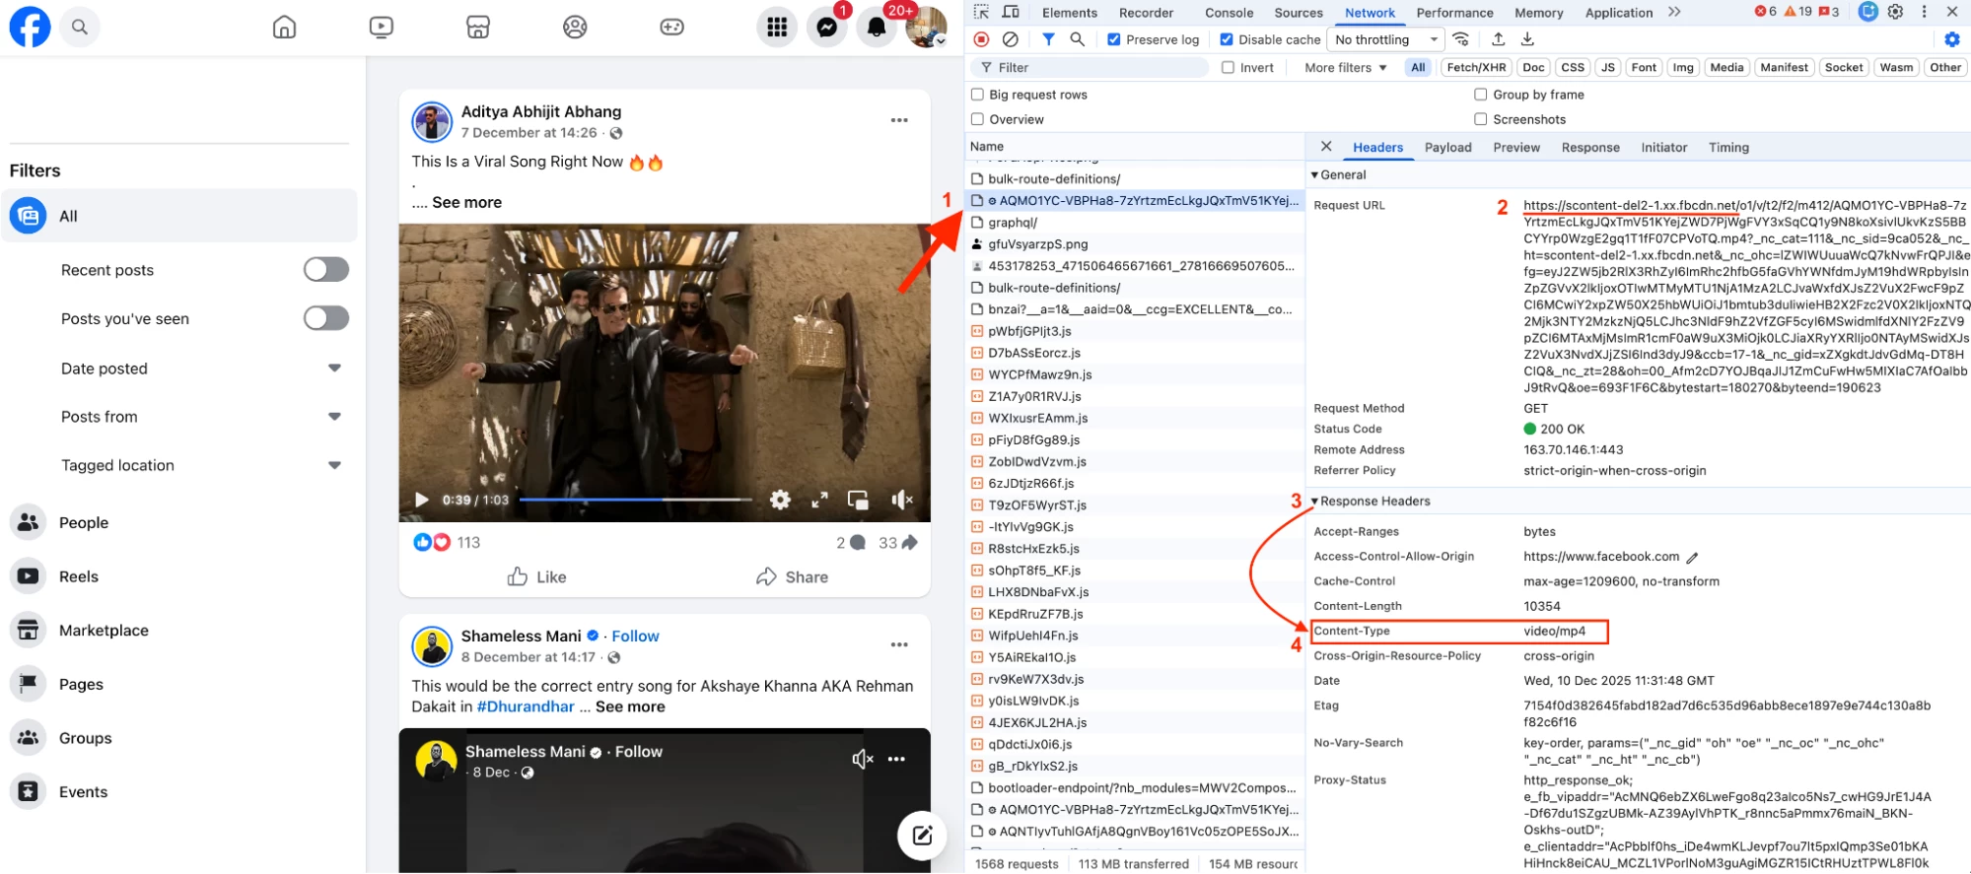
Task: Open network search magnifier in DevTools
Action: (1078, 39)
